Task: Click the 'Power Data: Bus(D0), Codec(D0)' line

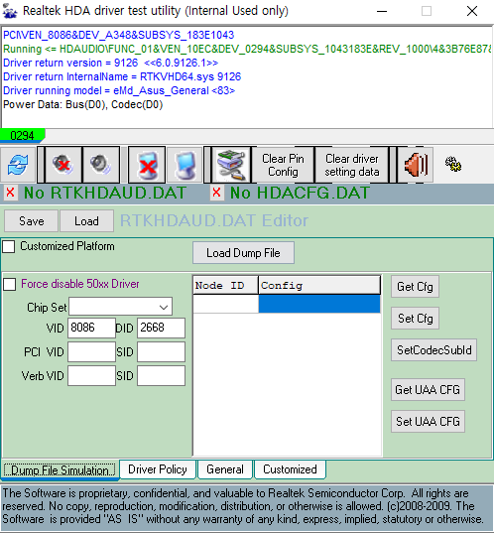Action: click(83, 104)
